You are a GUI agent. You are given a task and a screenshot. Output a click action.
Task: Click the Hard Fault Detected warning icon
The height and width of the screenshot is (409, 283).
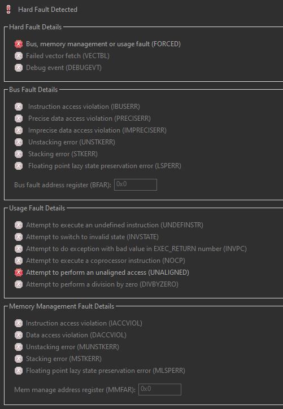point(8,10)
